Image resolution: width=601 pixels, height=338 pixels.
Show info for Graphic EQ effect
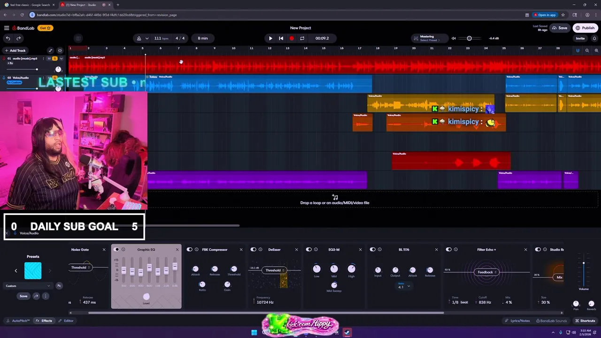coord(123,250)
